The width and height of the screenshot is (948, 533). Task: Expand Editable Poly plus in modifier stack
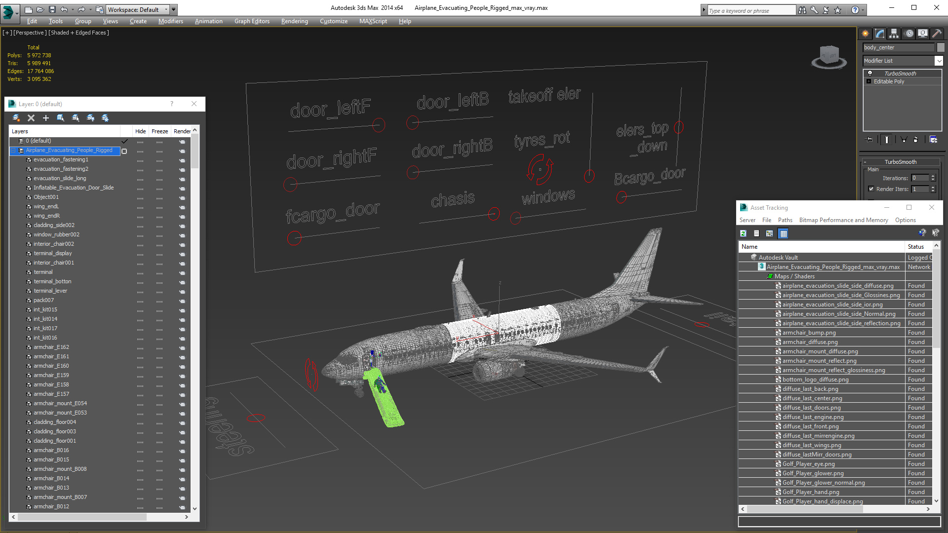coord(869,81)
